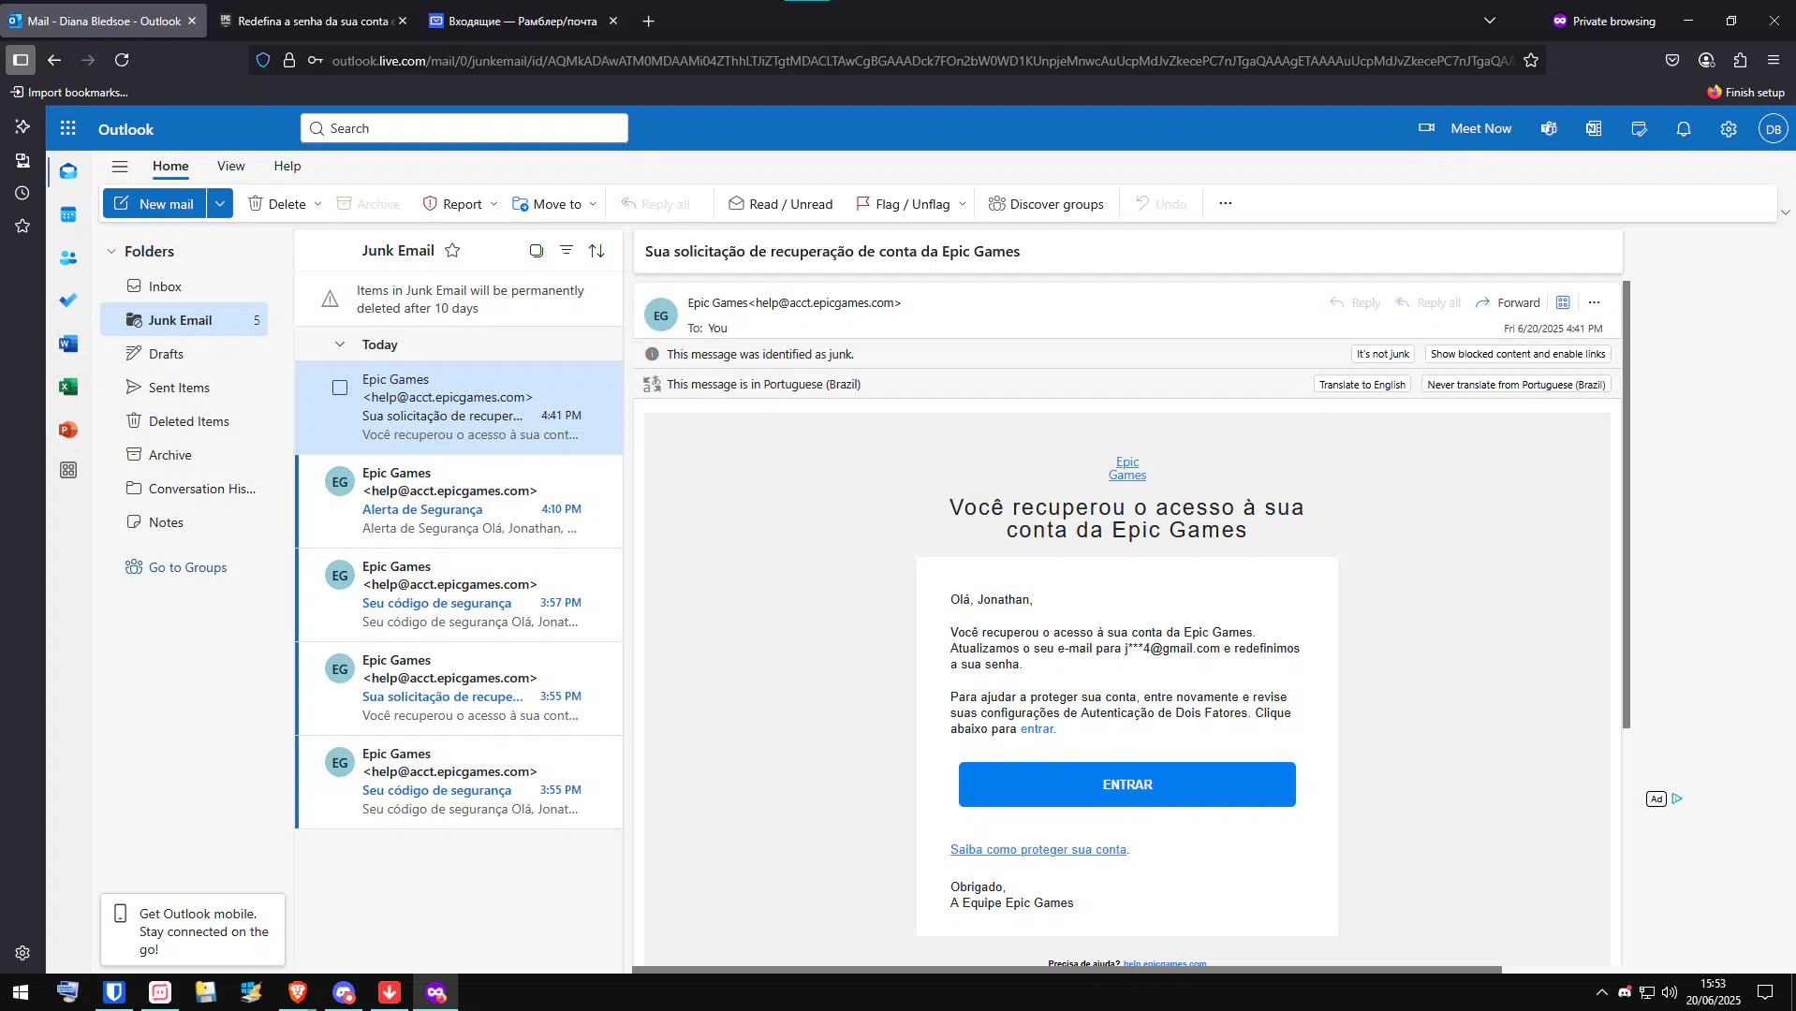Bookmark this page with star icon
1796x1011 pixels.
click(x=1531, y=60)
